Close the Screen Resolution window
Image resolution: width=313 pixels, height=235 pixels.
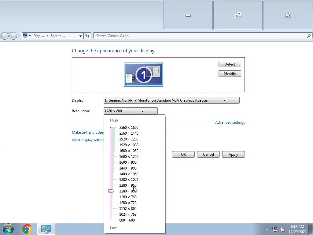(x=288, y=15)
